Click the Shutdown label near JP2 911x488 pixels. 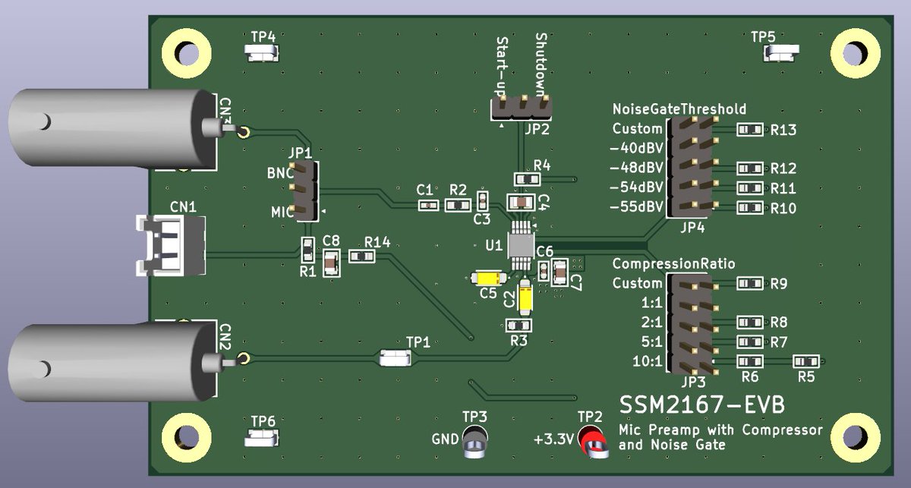pos(541,64)
